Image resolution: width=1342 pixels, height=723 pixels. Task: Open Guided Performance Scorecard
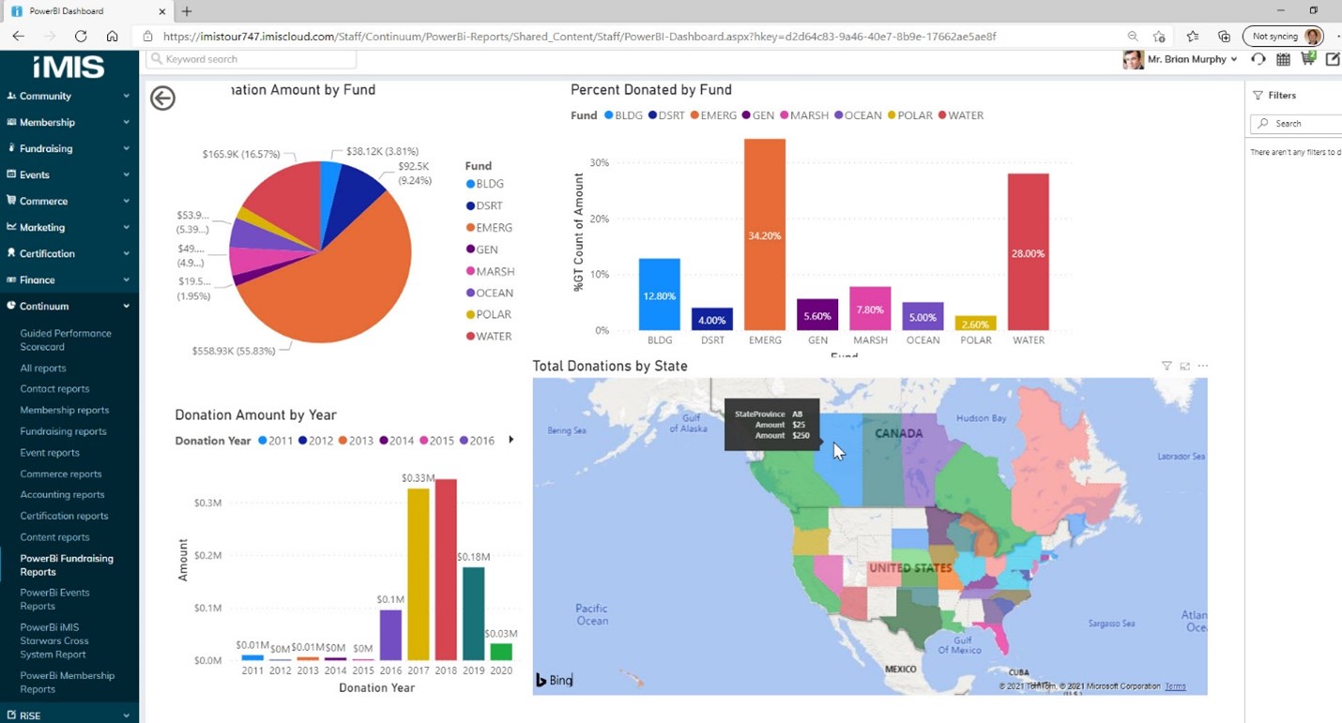pyautogui.click(x=66, y=339)
